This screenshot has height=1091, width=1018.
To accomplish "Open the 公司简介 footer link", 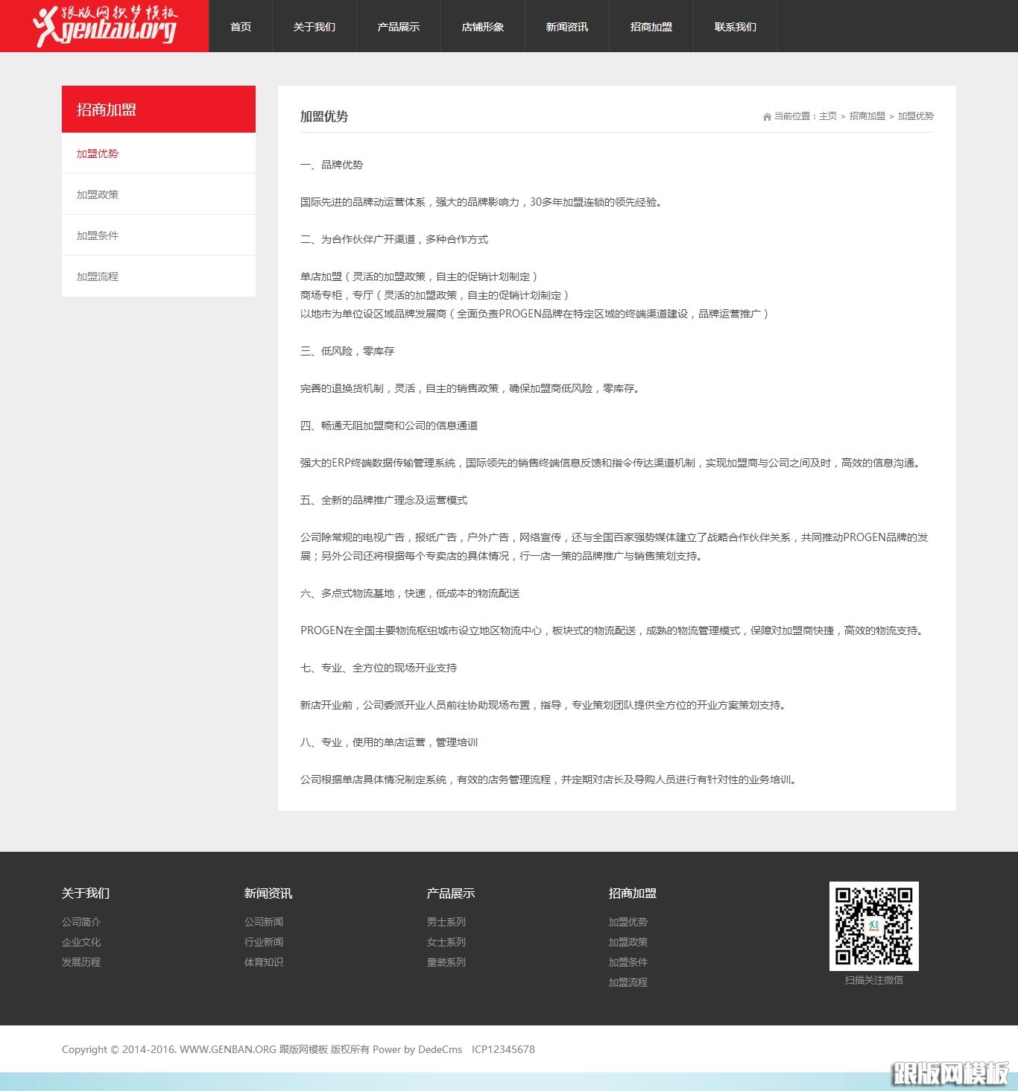I will [81, 922].
